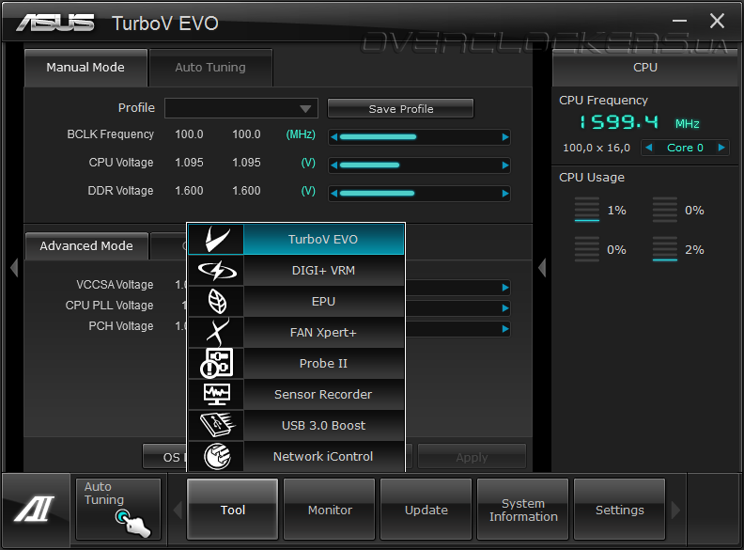Click the Tool button
The image size is (744, 550).
click(x=233, y=510)
